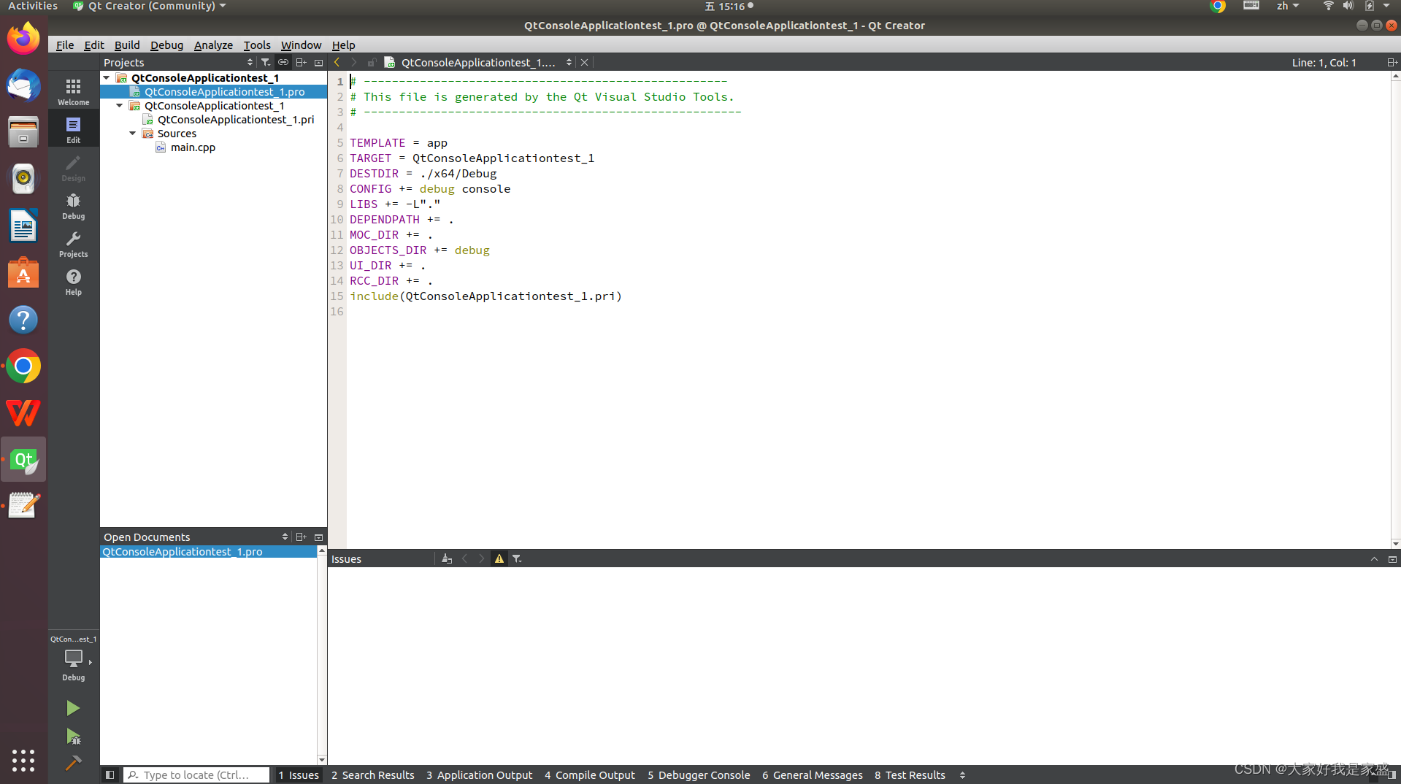Split the editor view
The width and height of the screenshot is (1401, 784).
[1392, 63]
